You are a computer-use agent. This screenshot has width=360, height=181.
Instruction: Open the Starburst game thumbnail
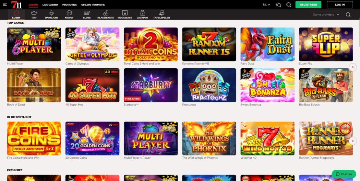click(x=151, y=85)
